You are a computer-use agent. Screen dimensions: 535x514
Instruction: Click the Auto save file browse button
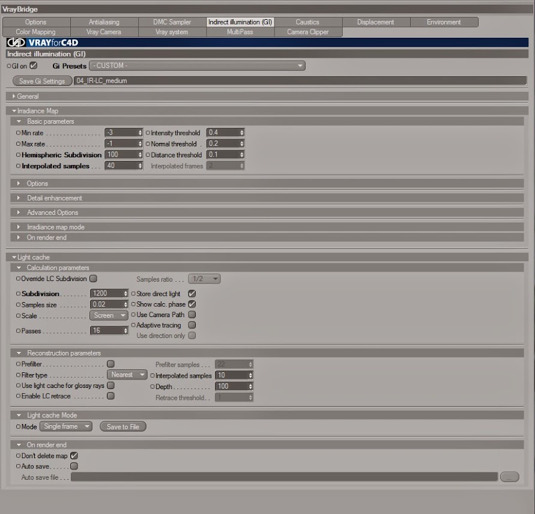(510, 477)
